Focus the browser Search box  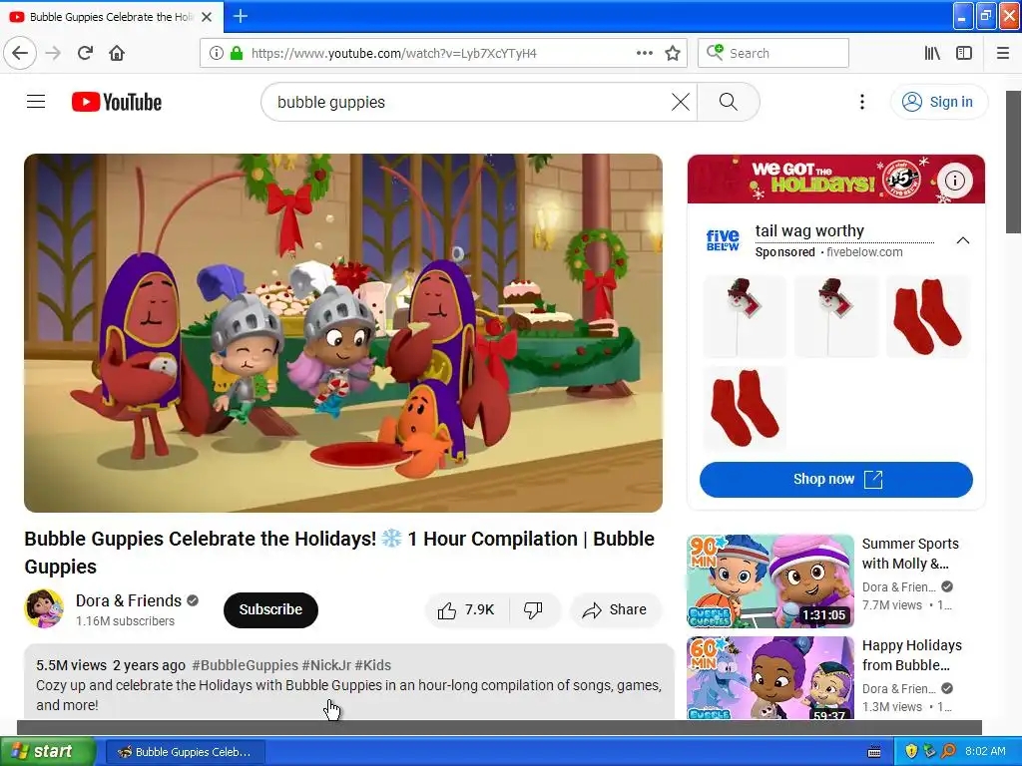[773, 53]
